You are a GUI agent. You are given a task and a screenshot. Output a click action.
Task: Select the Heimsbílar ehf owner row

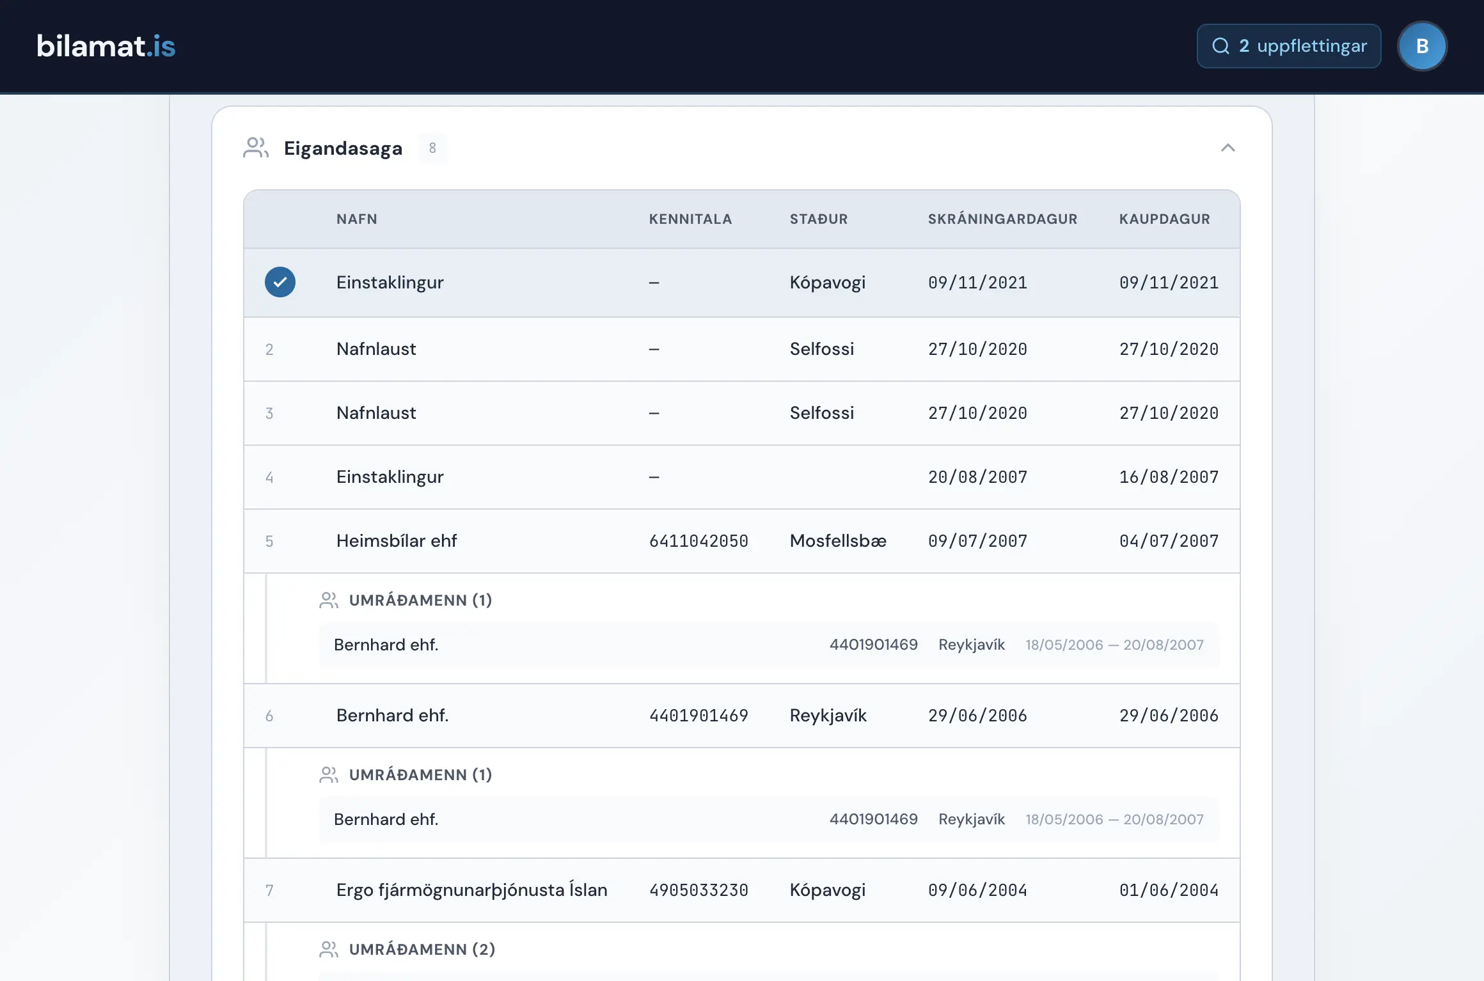click(742, 541)
